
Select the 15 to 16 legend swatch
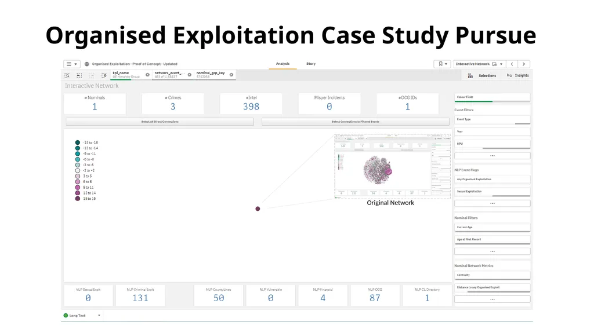(x=78, y=199)
